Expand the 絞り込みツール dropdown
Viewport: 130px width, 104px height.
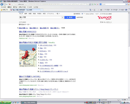coord(25,25)
